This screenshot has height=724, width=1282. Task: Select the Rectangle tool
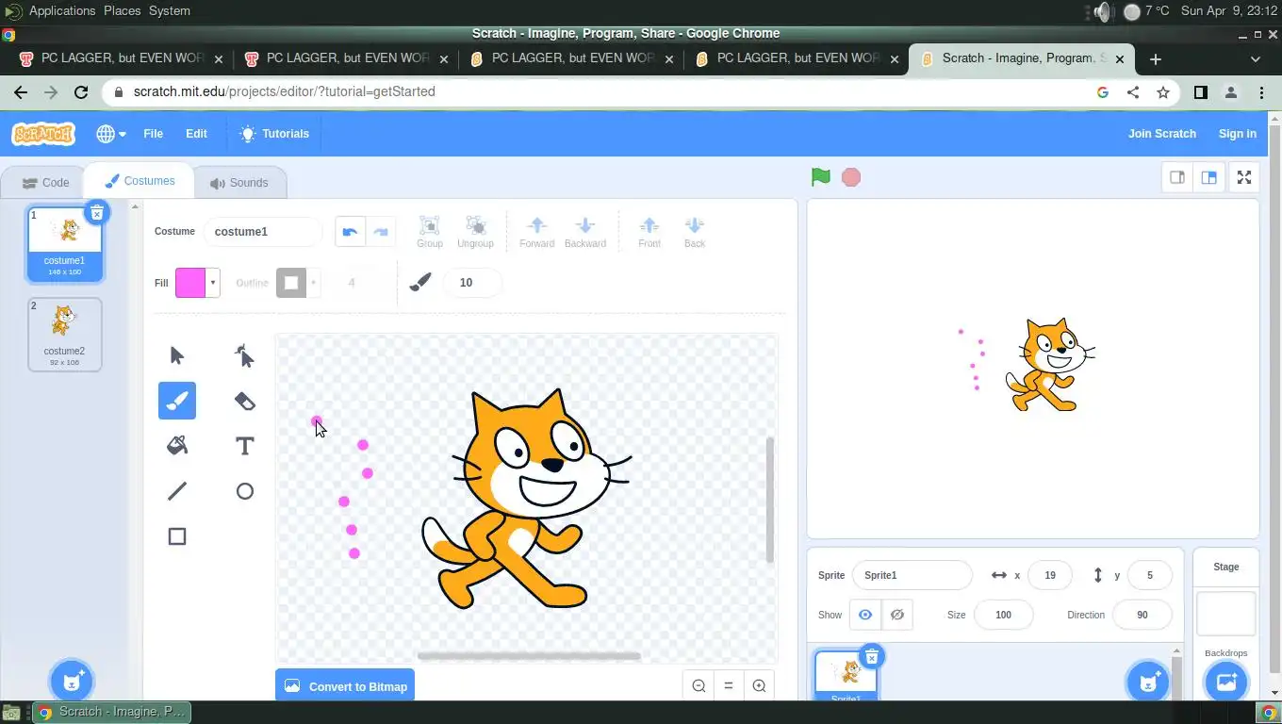pyautogui.click(x=176, y=536)
